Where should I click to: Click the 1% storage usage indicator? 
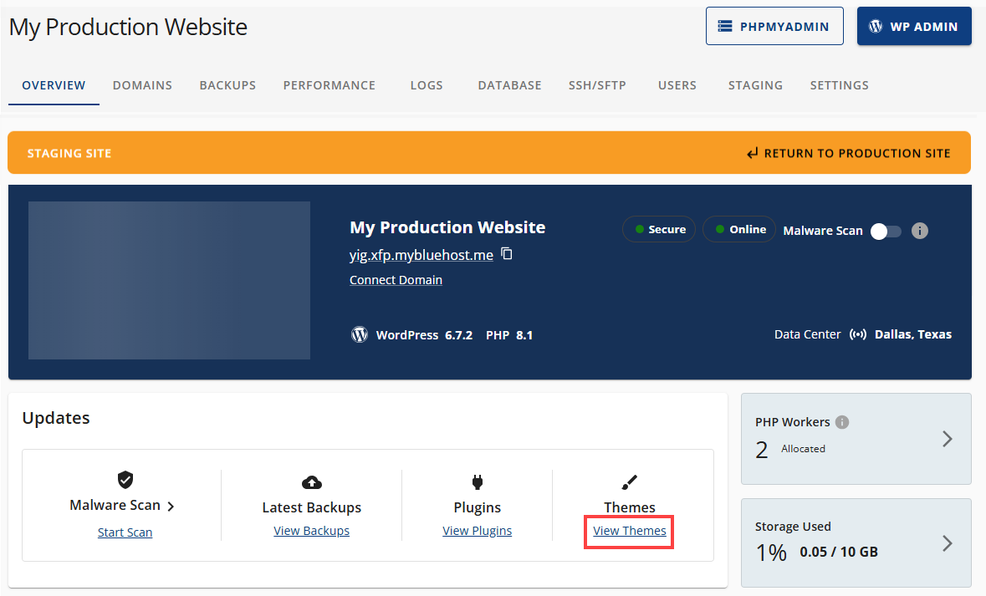pyautogui.click(x=769, y=551)
